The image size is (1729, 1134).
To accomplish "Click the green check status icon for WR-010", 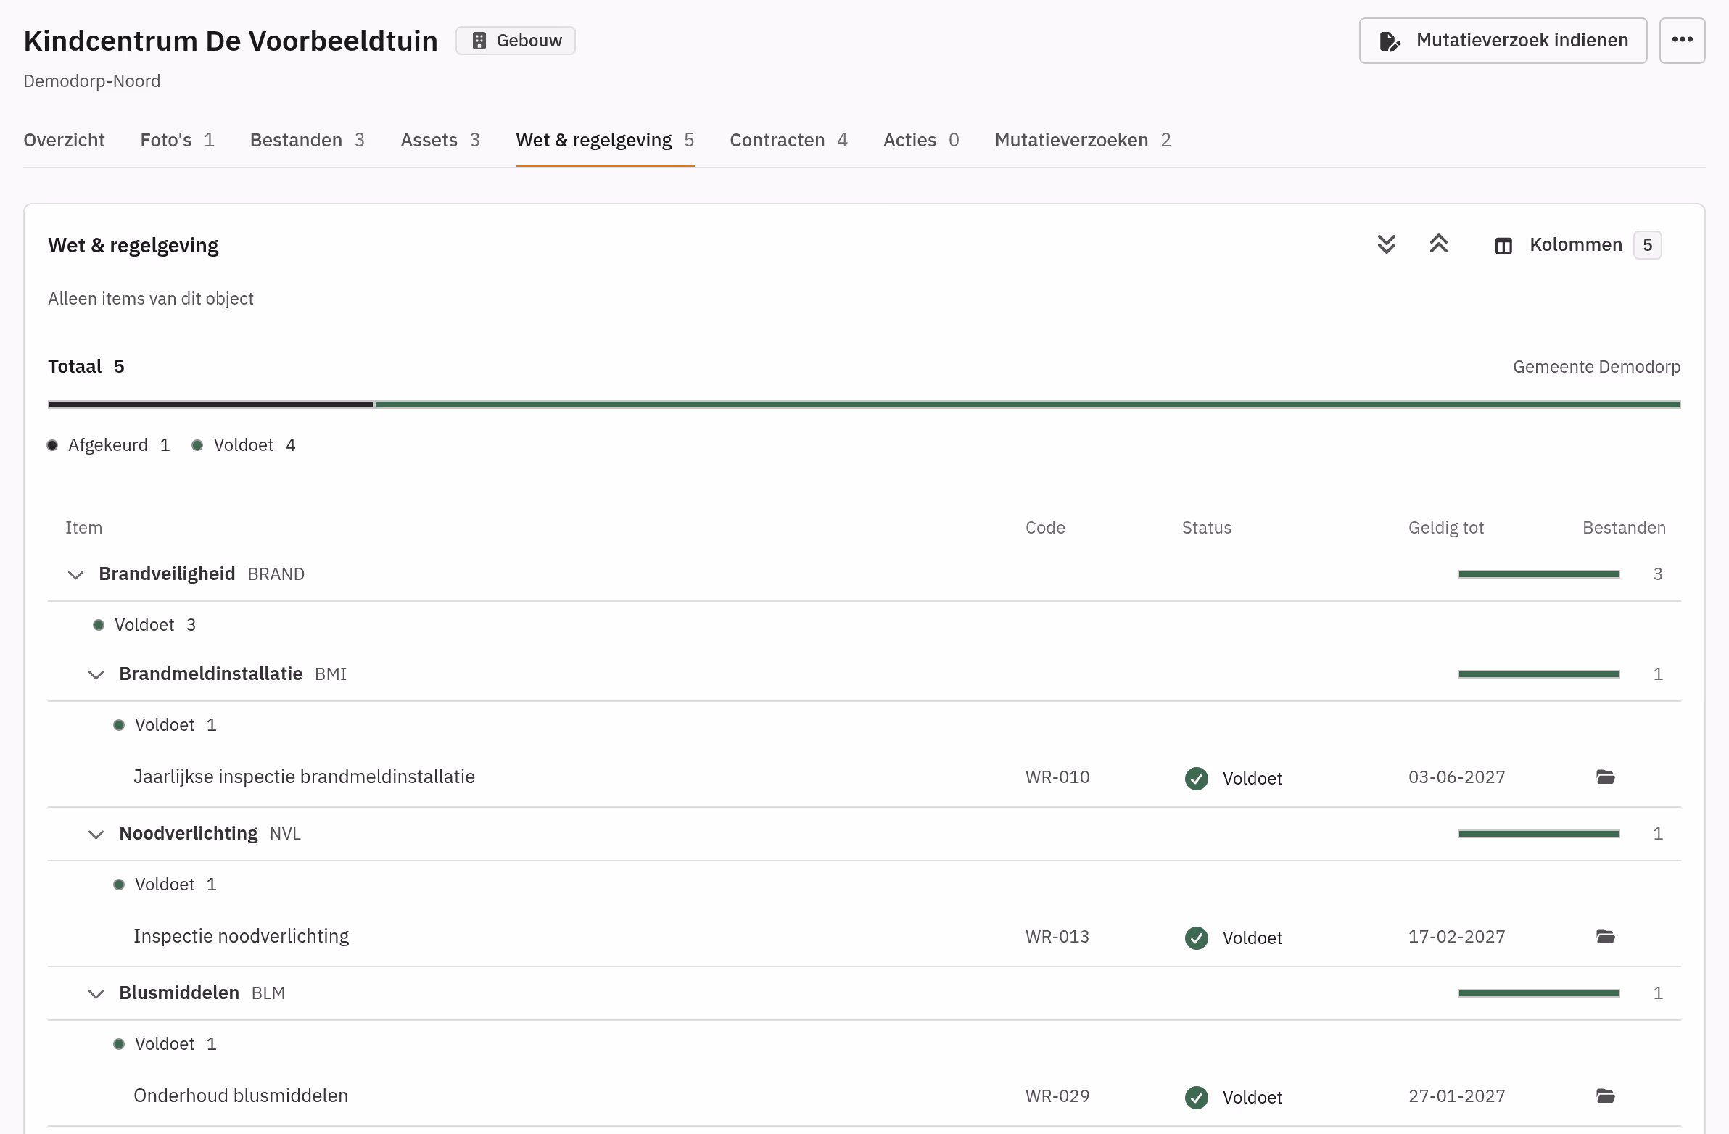I will pos(1196,778).
